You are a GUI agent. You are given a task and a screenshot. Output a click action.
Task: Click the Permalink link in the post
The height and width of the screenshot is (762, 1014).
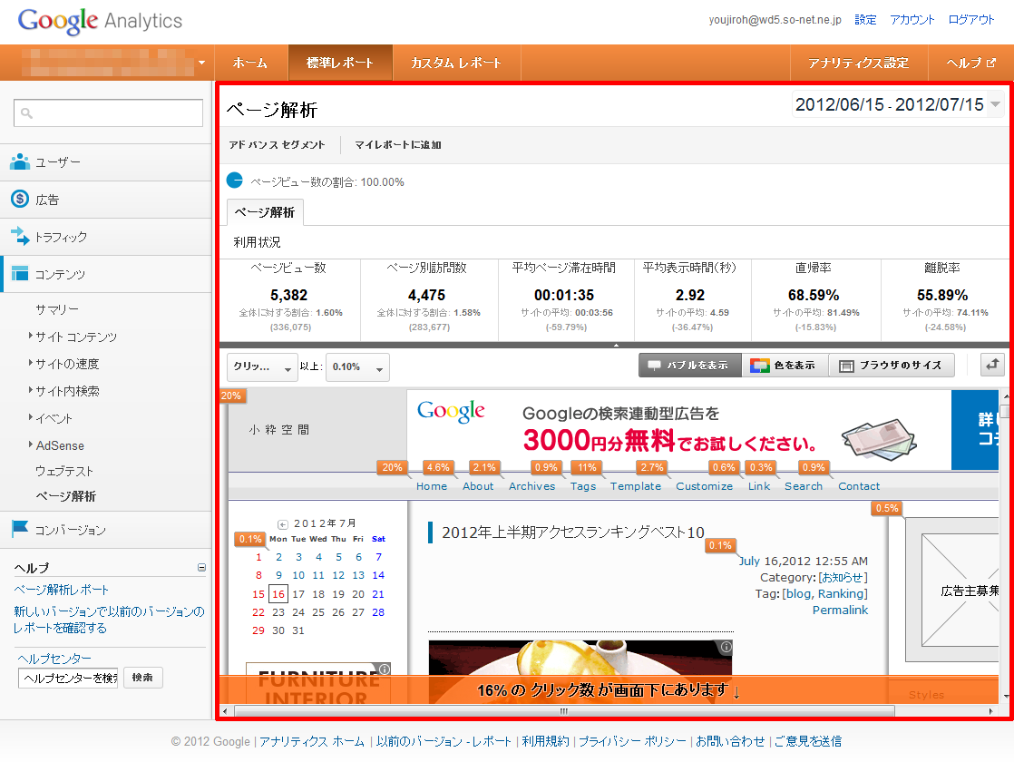840,610
